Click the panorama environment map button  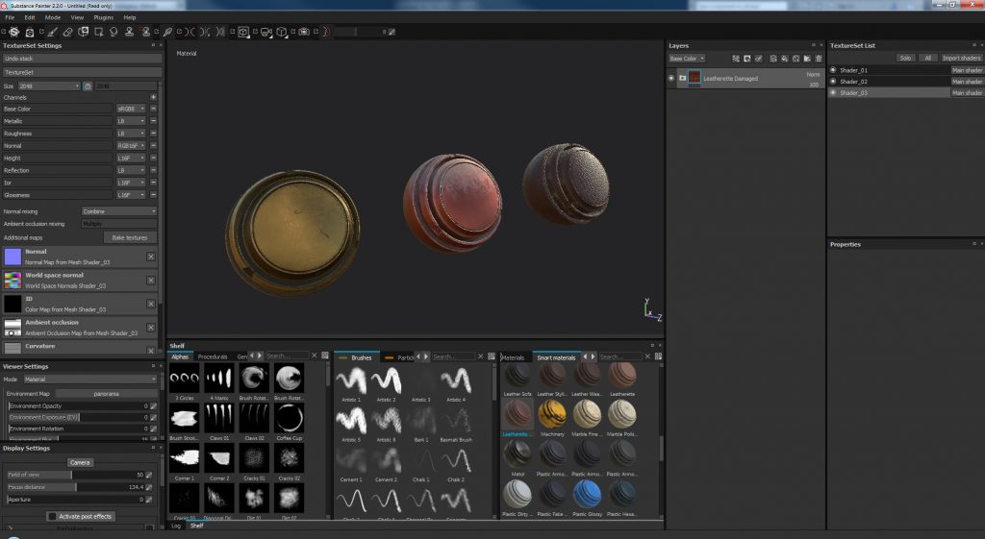tap(106, 394)
